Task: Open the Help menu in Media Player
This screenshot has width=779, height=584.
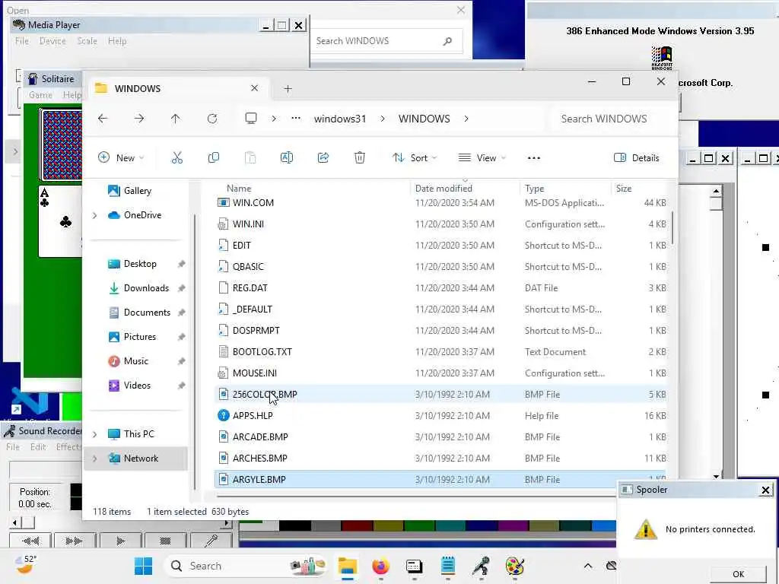Action: 117,41
